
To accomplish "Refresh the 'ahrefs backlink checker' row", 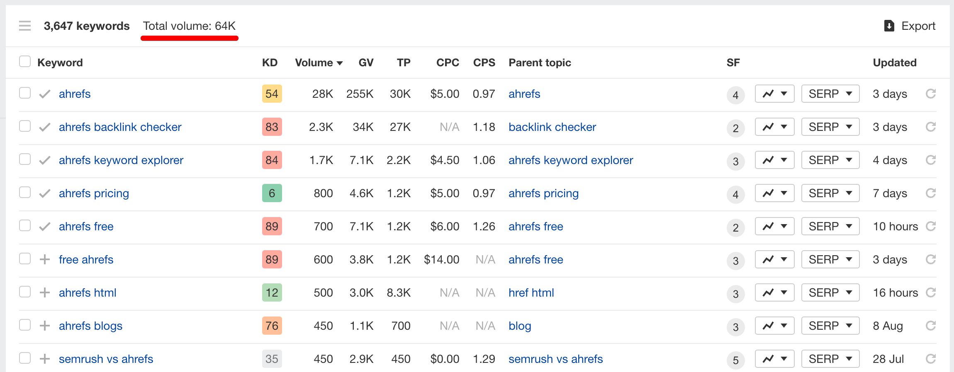I will [931, 127].
